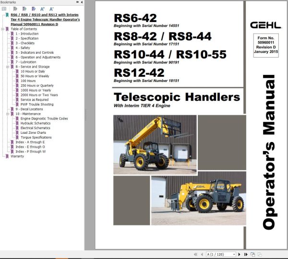Expand the Bookmarks panel with the double-arrow icon
The image size is (288, 259).
coord(77,2)
